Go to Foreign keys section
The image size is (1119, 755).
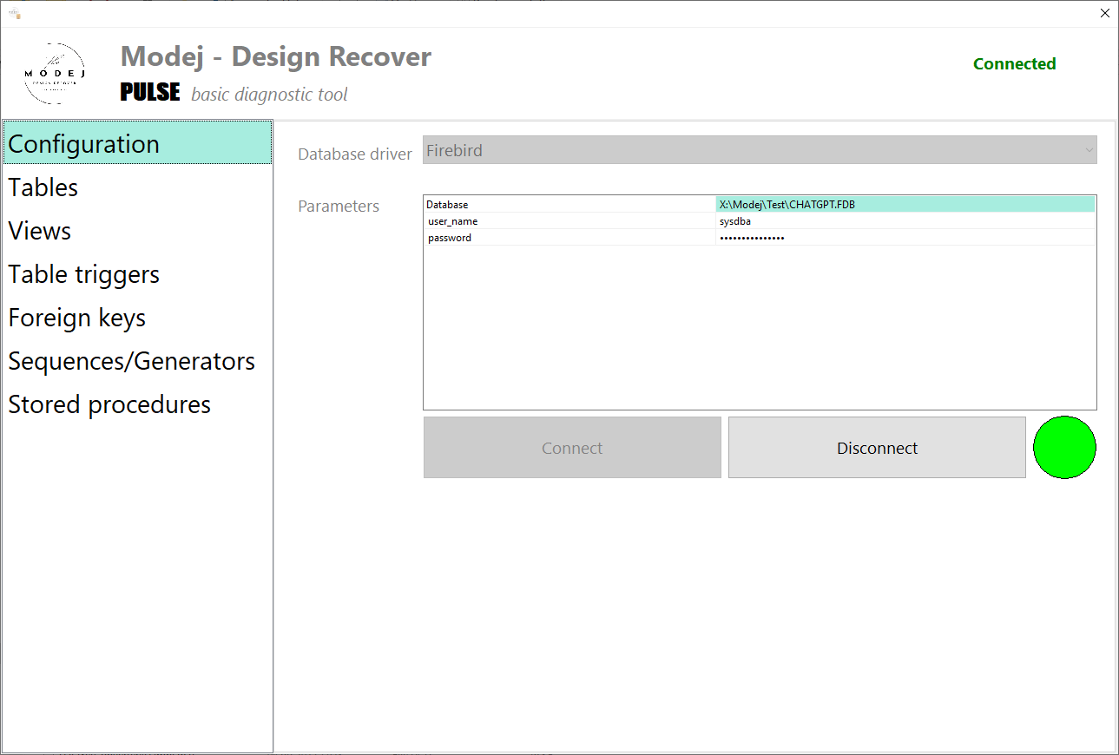pos(138,318)
